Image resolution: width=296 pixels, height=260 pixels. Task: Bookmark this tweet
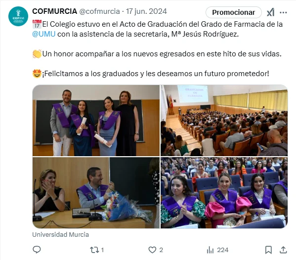tap(268, 250)
